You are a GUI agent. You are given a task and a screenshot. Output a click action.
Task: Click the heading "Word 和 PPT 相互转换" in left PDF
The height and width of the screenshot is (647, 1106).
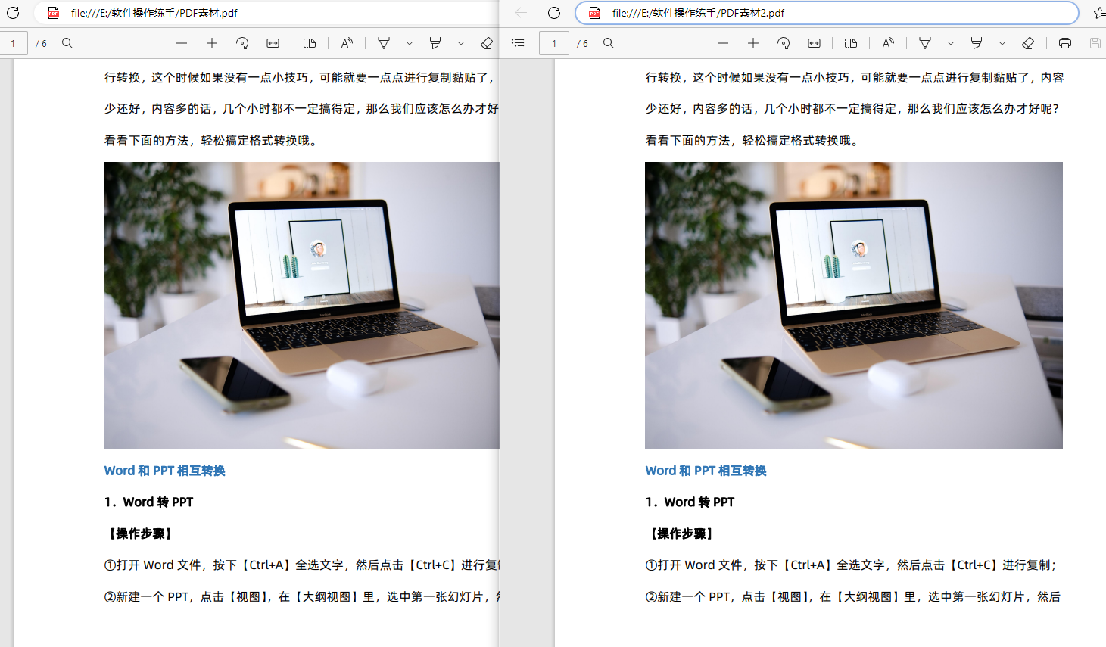(x=165, y=471)
